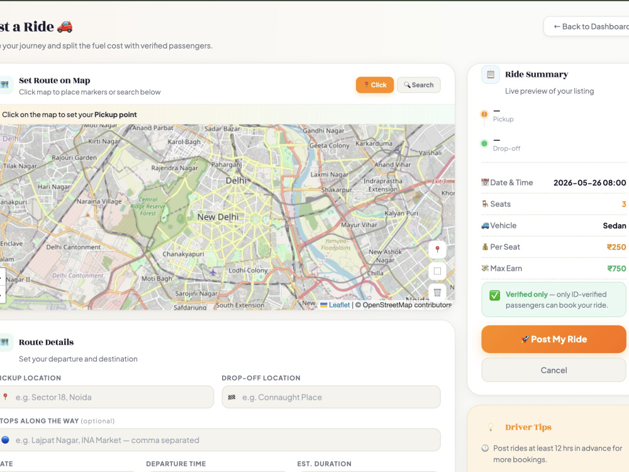Click the ₹250 per seat value

point(616,247)
